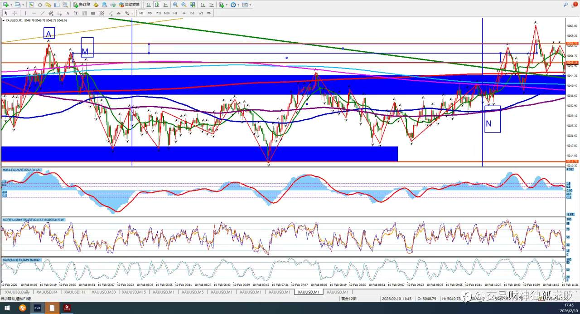580x314 pixels.
Task: Open the templates dropdown
Action: [250, 5]
